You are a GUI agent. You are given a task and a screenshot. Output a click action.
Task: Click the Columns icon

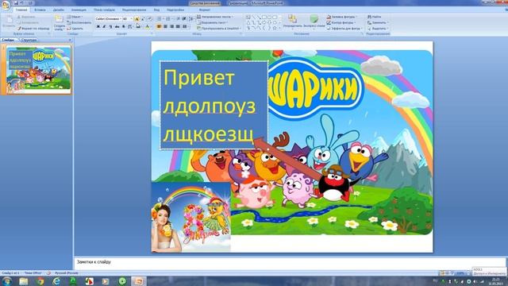click(x=185, y=26)
